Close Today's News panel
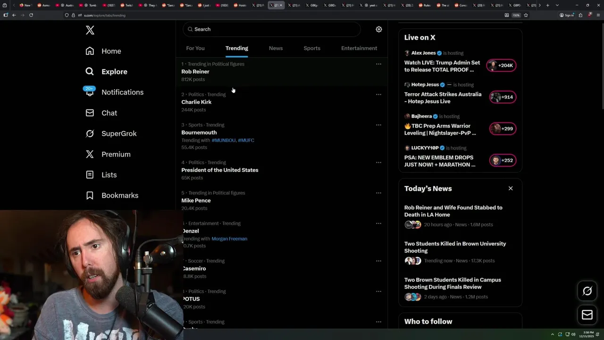 (511, 188)
